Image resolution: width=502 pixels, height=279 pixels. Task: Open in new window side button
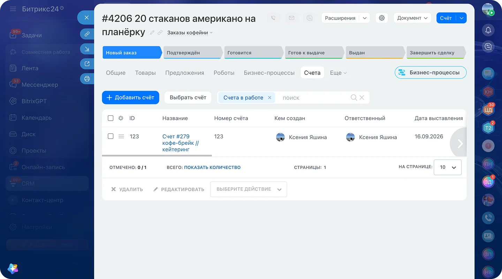(87, 64)
